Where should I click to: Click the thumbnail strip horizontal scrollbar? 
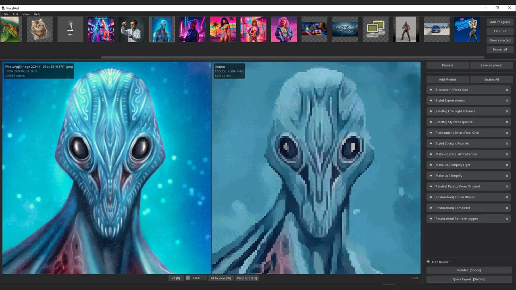coord(292,57)
